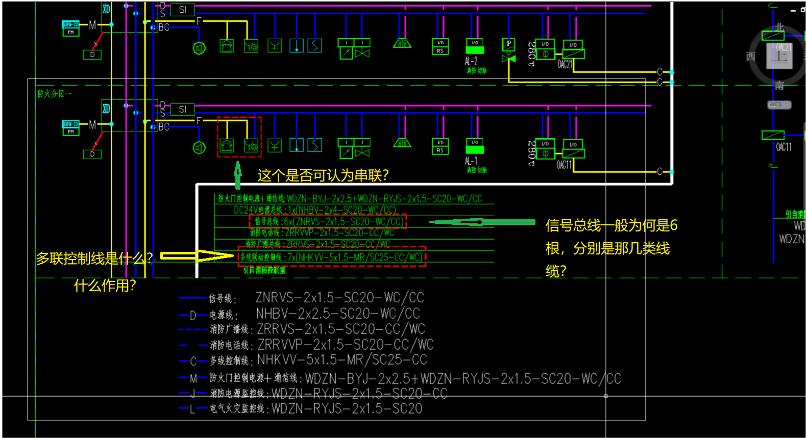
Task: Select the '0AC21' label under the I/O module
Action: click(565, 64)
